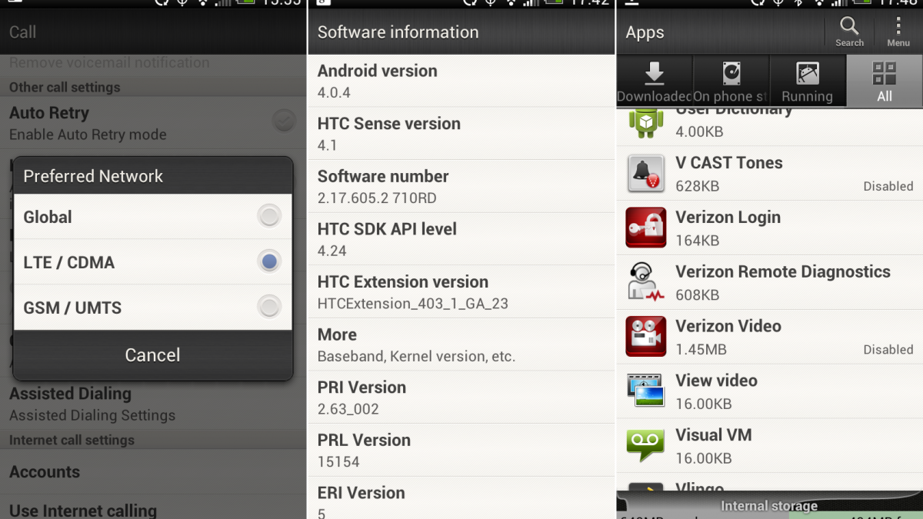Switch to the Running apps tab

807,82
